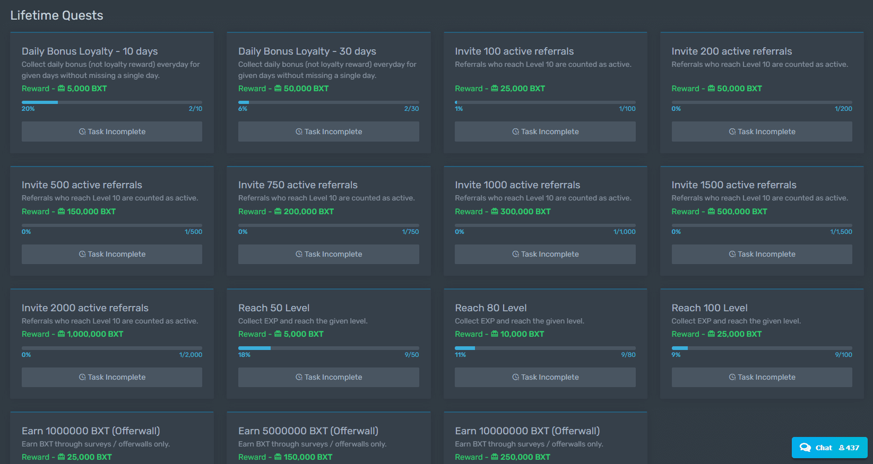Click the title Daily Bonus Loyalty - 10 days
Screen dimensions: 873x464
[90, 51]
